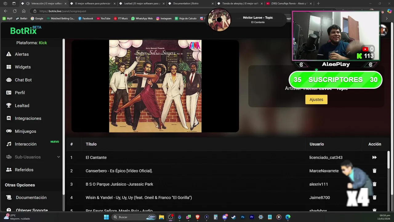Click the Kick platform label

click(43, 43)
